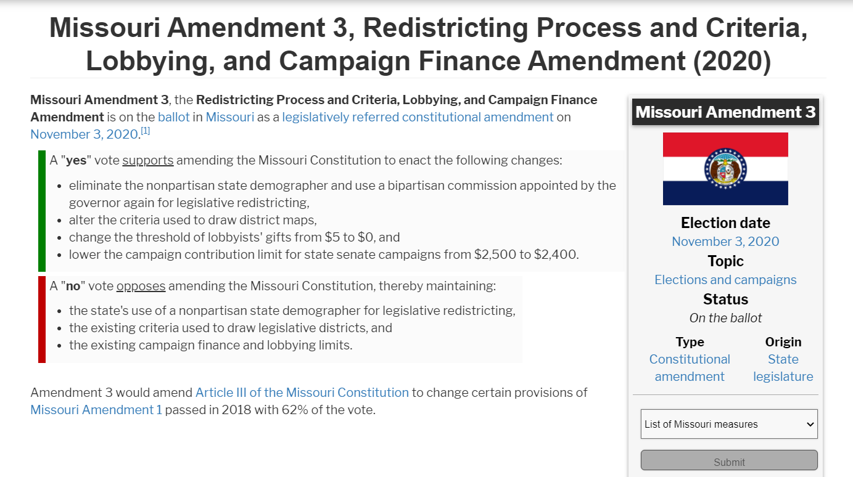Click the underlined word supports
The height and width of the screenshot is (477, 853).
[x=148, y=161]
